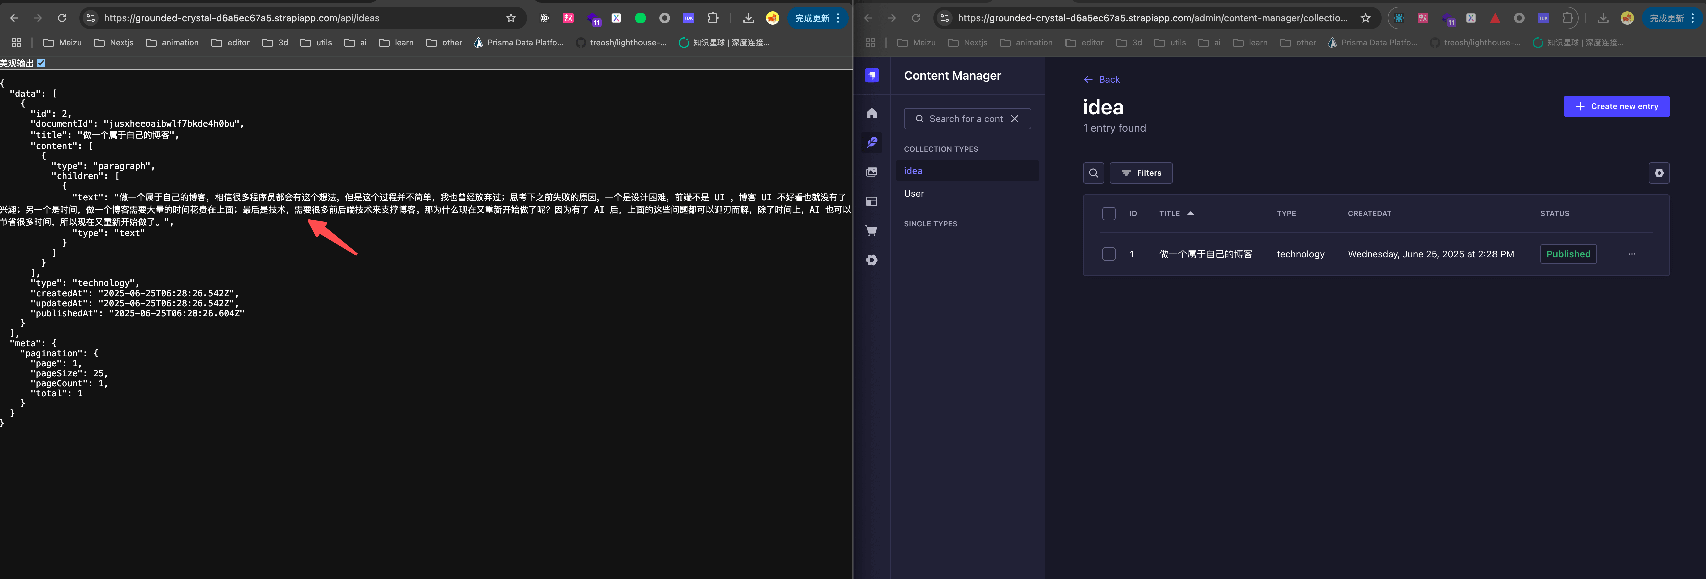Screen dimensions: 1706x579
Task: Click the TDK extension icon in left browser
Action: (x=689, y=18)
